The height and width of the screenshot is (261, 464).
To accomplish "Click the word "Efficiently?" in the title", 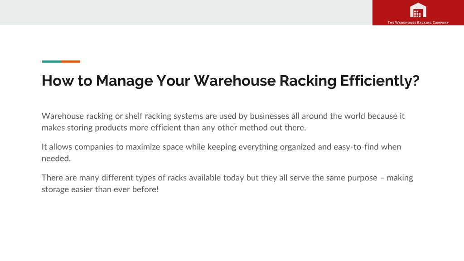I will [380, 81].
